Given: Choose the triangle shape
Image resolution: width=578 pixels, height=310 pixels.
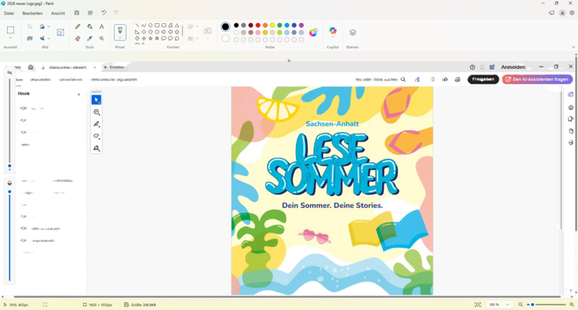Looking at the screenshot, I should pos(177,26).
